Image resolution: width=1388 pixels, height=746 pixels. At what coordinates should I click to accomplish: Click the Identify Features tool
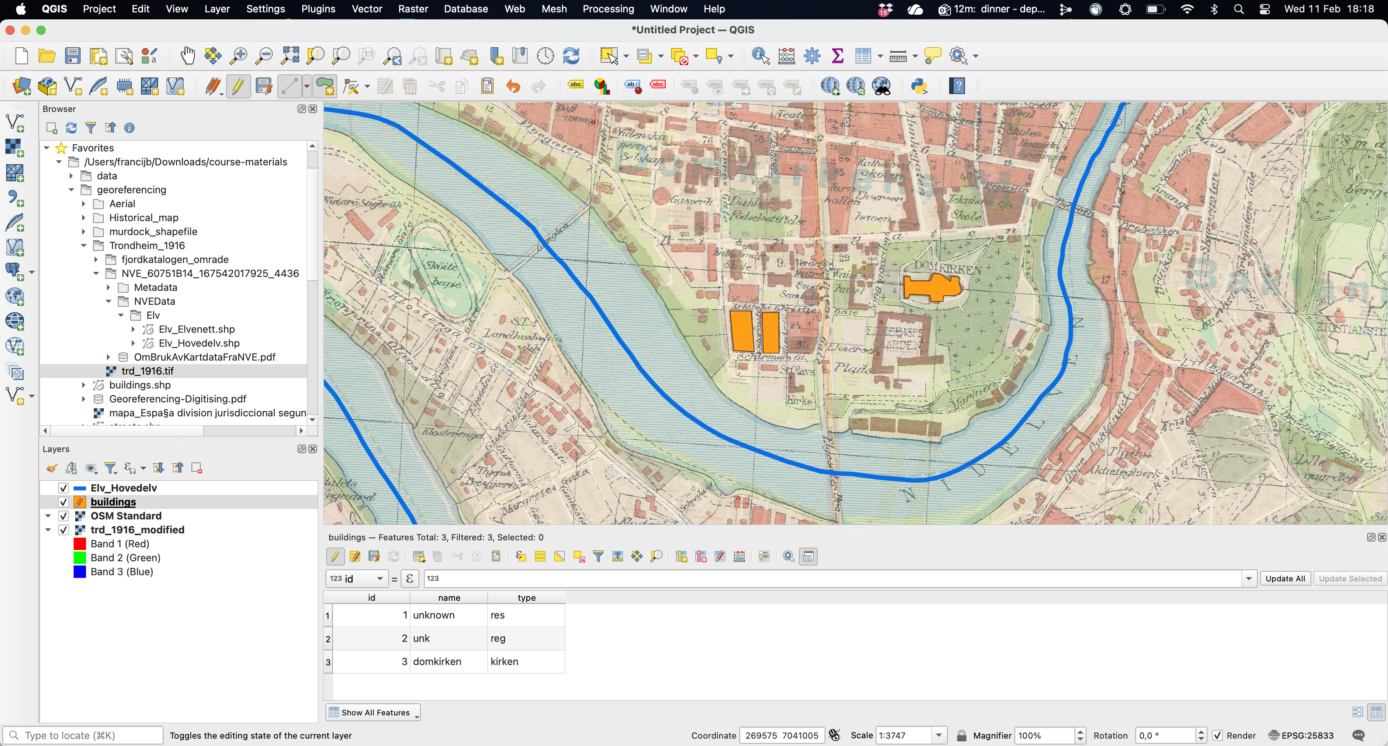[760, 55]
